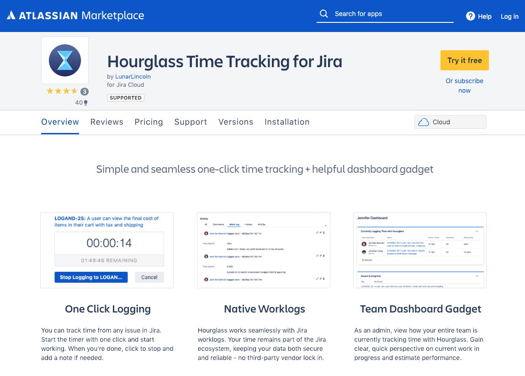Click Log in
The width and height of the screenshot is (525, 376).
tap(509, 16)
